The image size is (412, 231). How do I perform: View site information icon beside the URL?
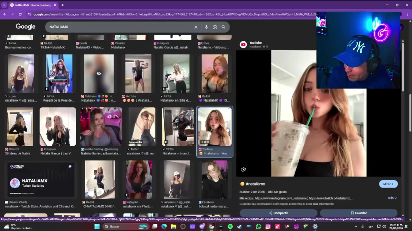[x=29, y=14]
